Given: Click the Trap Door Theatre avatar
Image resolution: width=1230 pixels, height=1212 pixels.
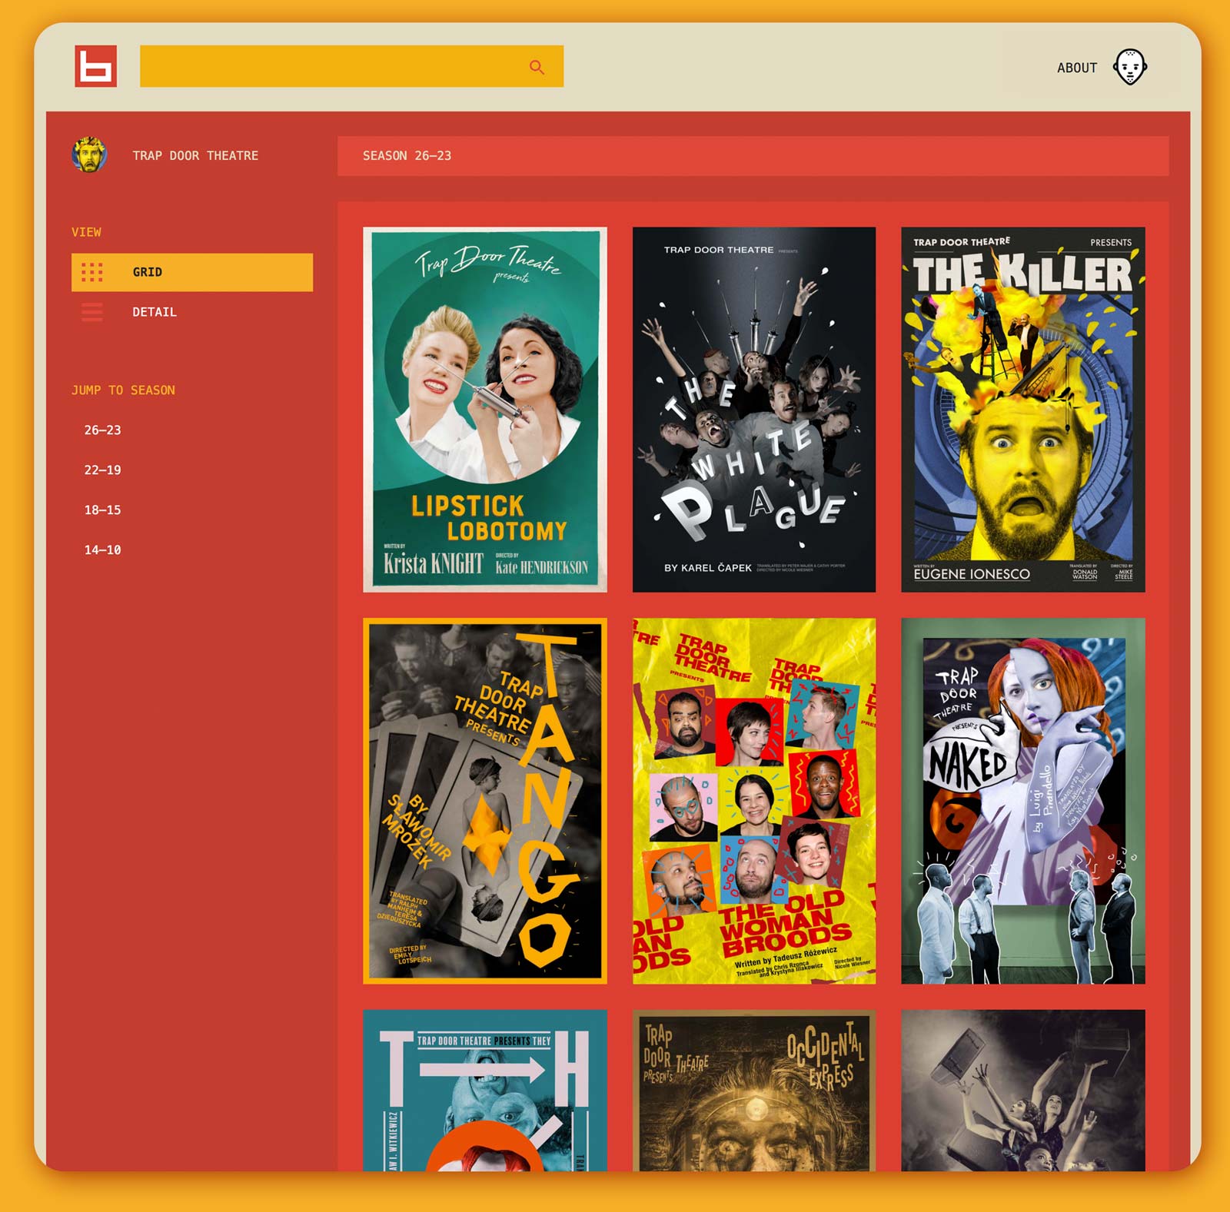Looking at the screenshot, I should pos(89,155).
